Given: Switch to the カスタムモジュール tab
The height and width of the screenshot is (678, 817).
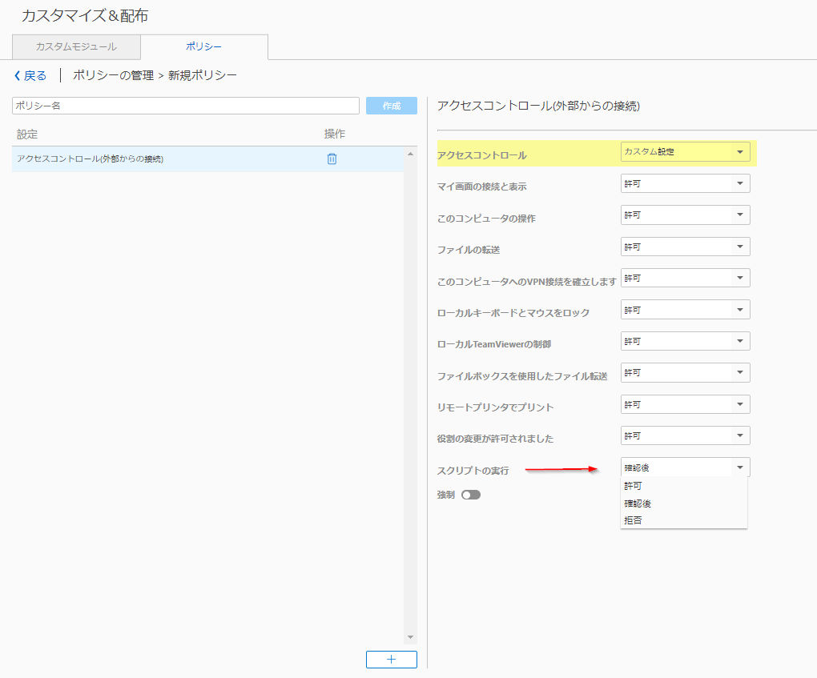Looking at the screenshot, I should 76,47.
